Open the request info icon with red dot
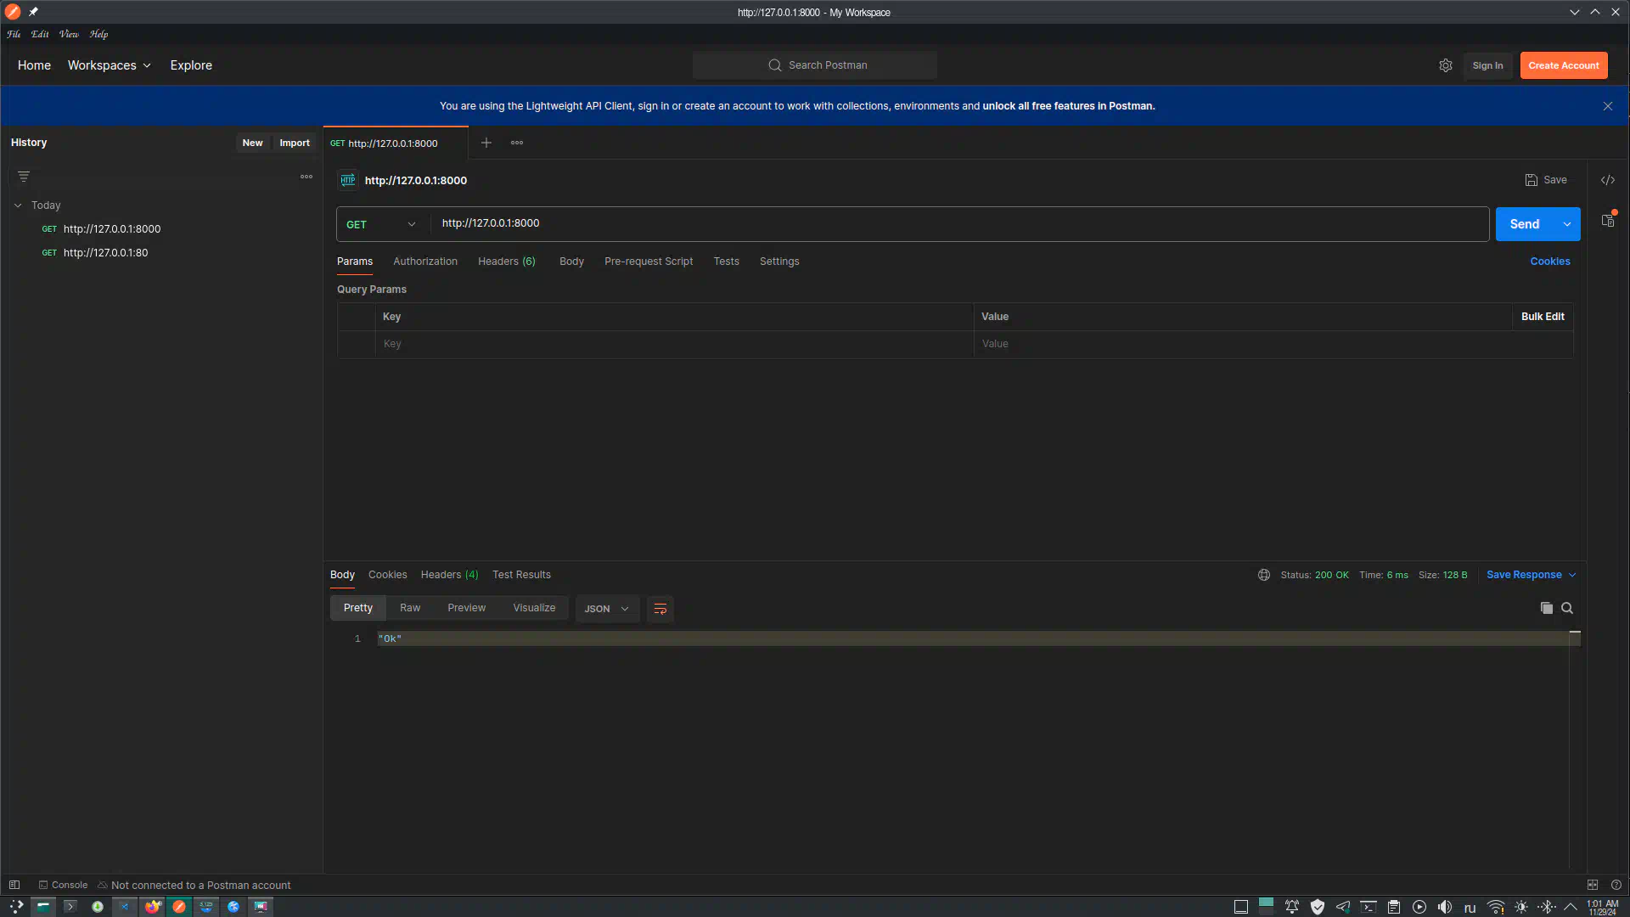Viewport: 1630px width, 917px height. 1608,220
